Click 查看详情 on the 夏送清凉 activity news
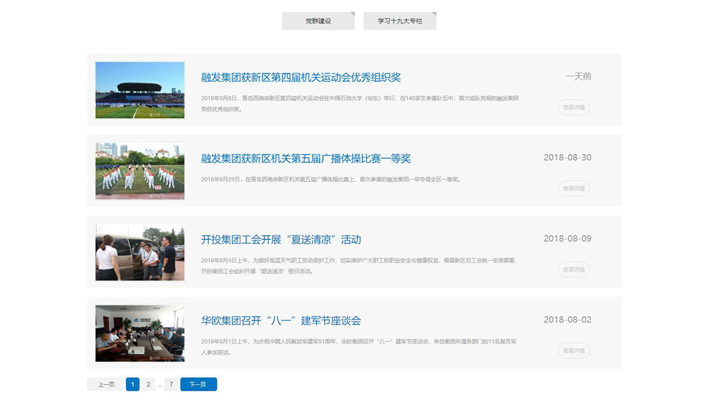 pos(574,269)
